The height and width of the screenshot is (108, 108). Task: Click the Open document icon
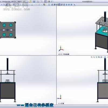coord(31,1)
